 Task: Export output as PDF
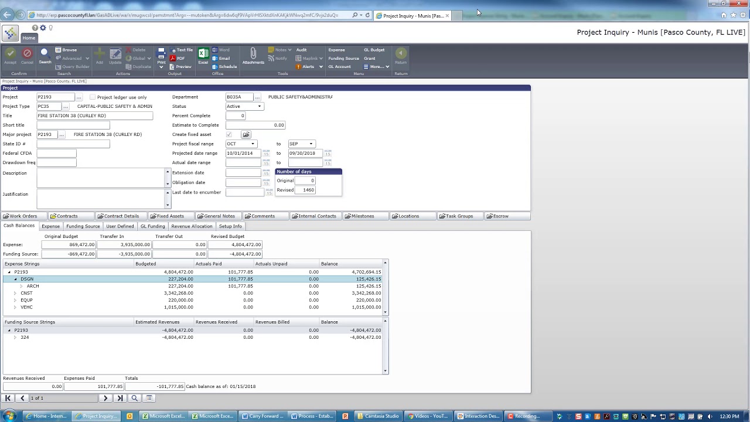click(x=178, y=58)
